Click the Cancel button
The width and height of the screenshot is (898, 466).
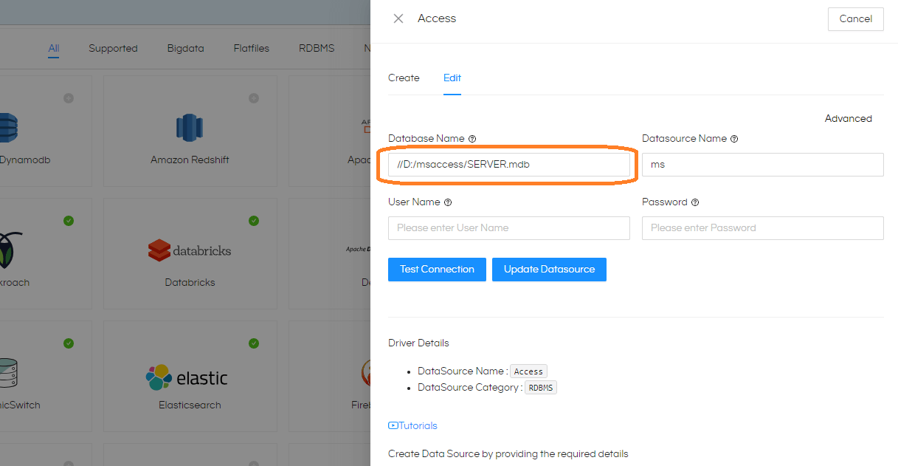point(856,19)
